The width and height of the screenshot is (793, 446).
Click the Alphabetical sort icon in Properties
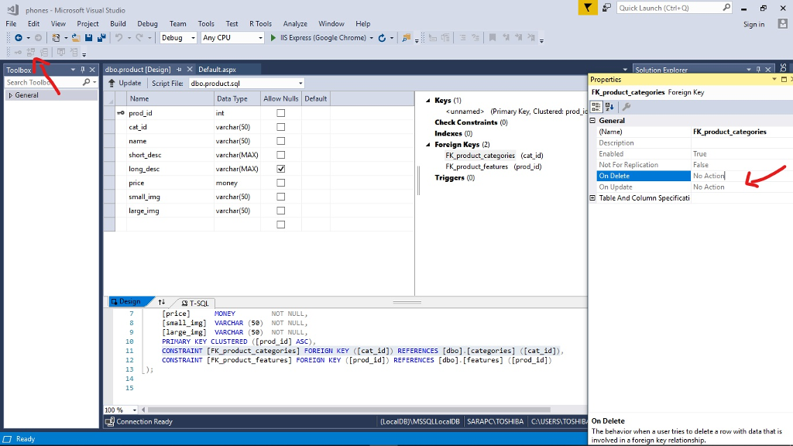(x=609, y=107)
